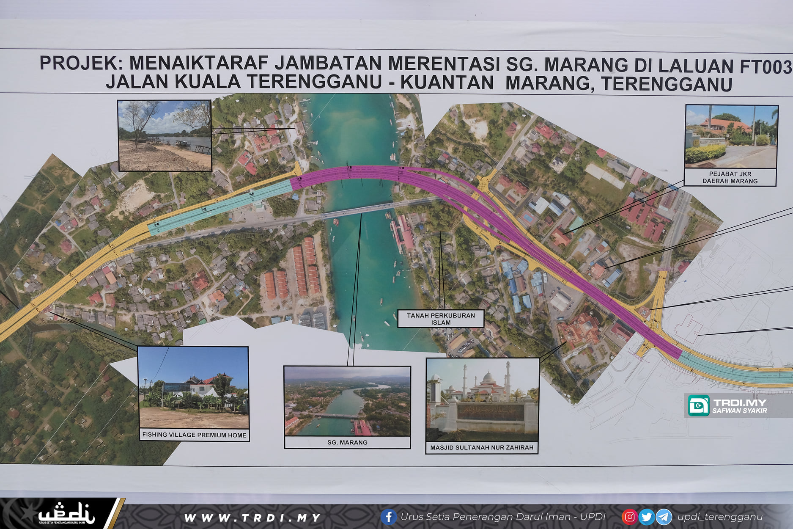Viewport: 793px width, 529px height.
Task: Click the Facebook icon in the footer
Action: tap(388, 517)
